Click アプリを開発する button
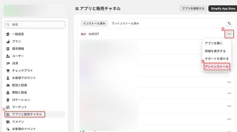The width and height of the screenshot is (237, 132). point(193,8)
